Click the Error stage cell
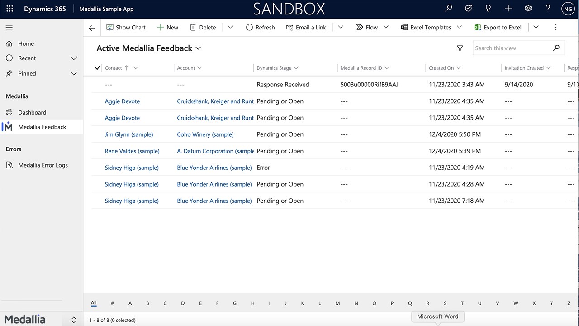Screen dimensions: 579x326 [263, 168]
